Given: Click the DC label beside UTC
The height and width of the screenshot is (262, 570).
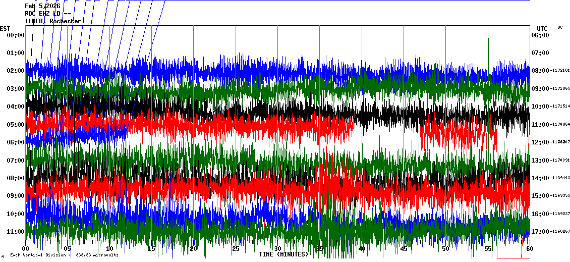Looking at the screenshot, I should pos(560,27).
